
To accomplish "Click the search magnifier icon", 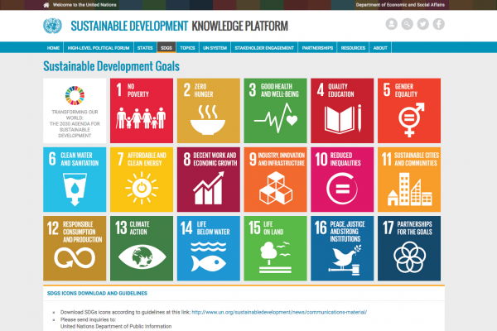I will [x=408, y=24].
